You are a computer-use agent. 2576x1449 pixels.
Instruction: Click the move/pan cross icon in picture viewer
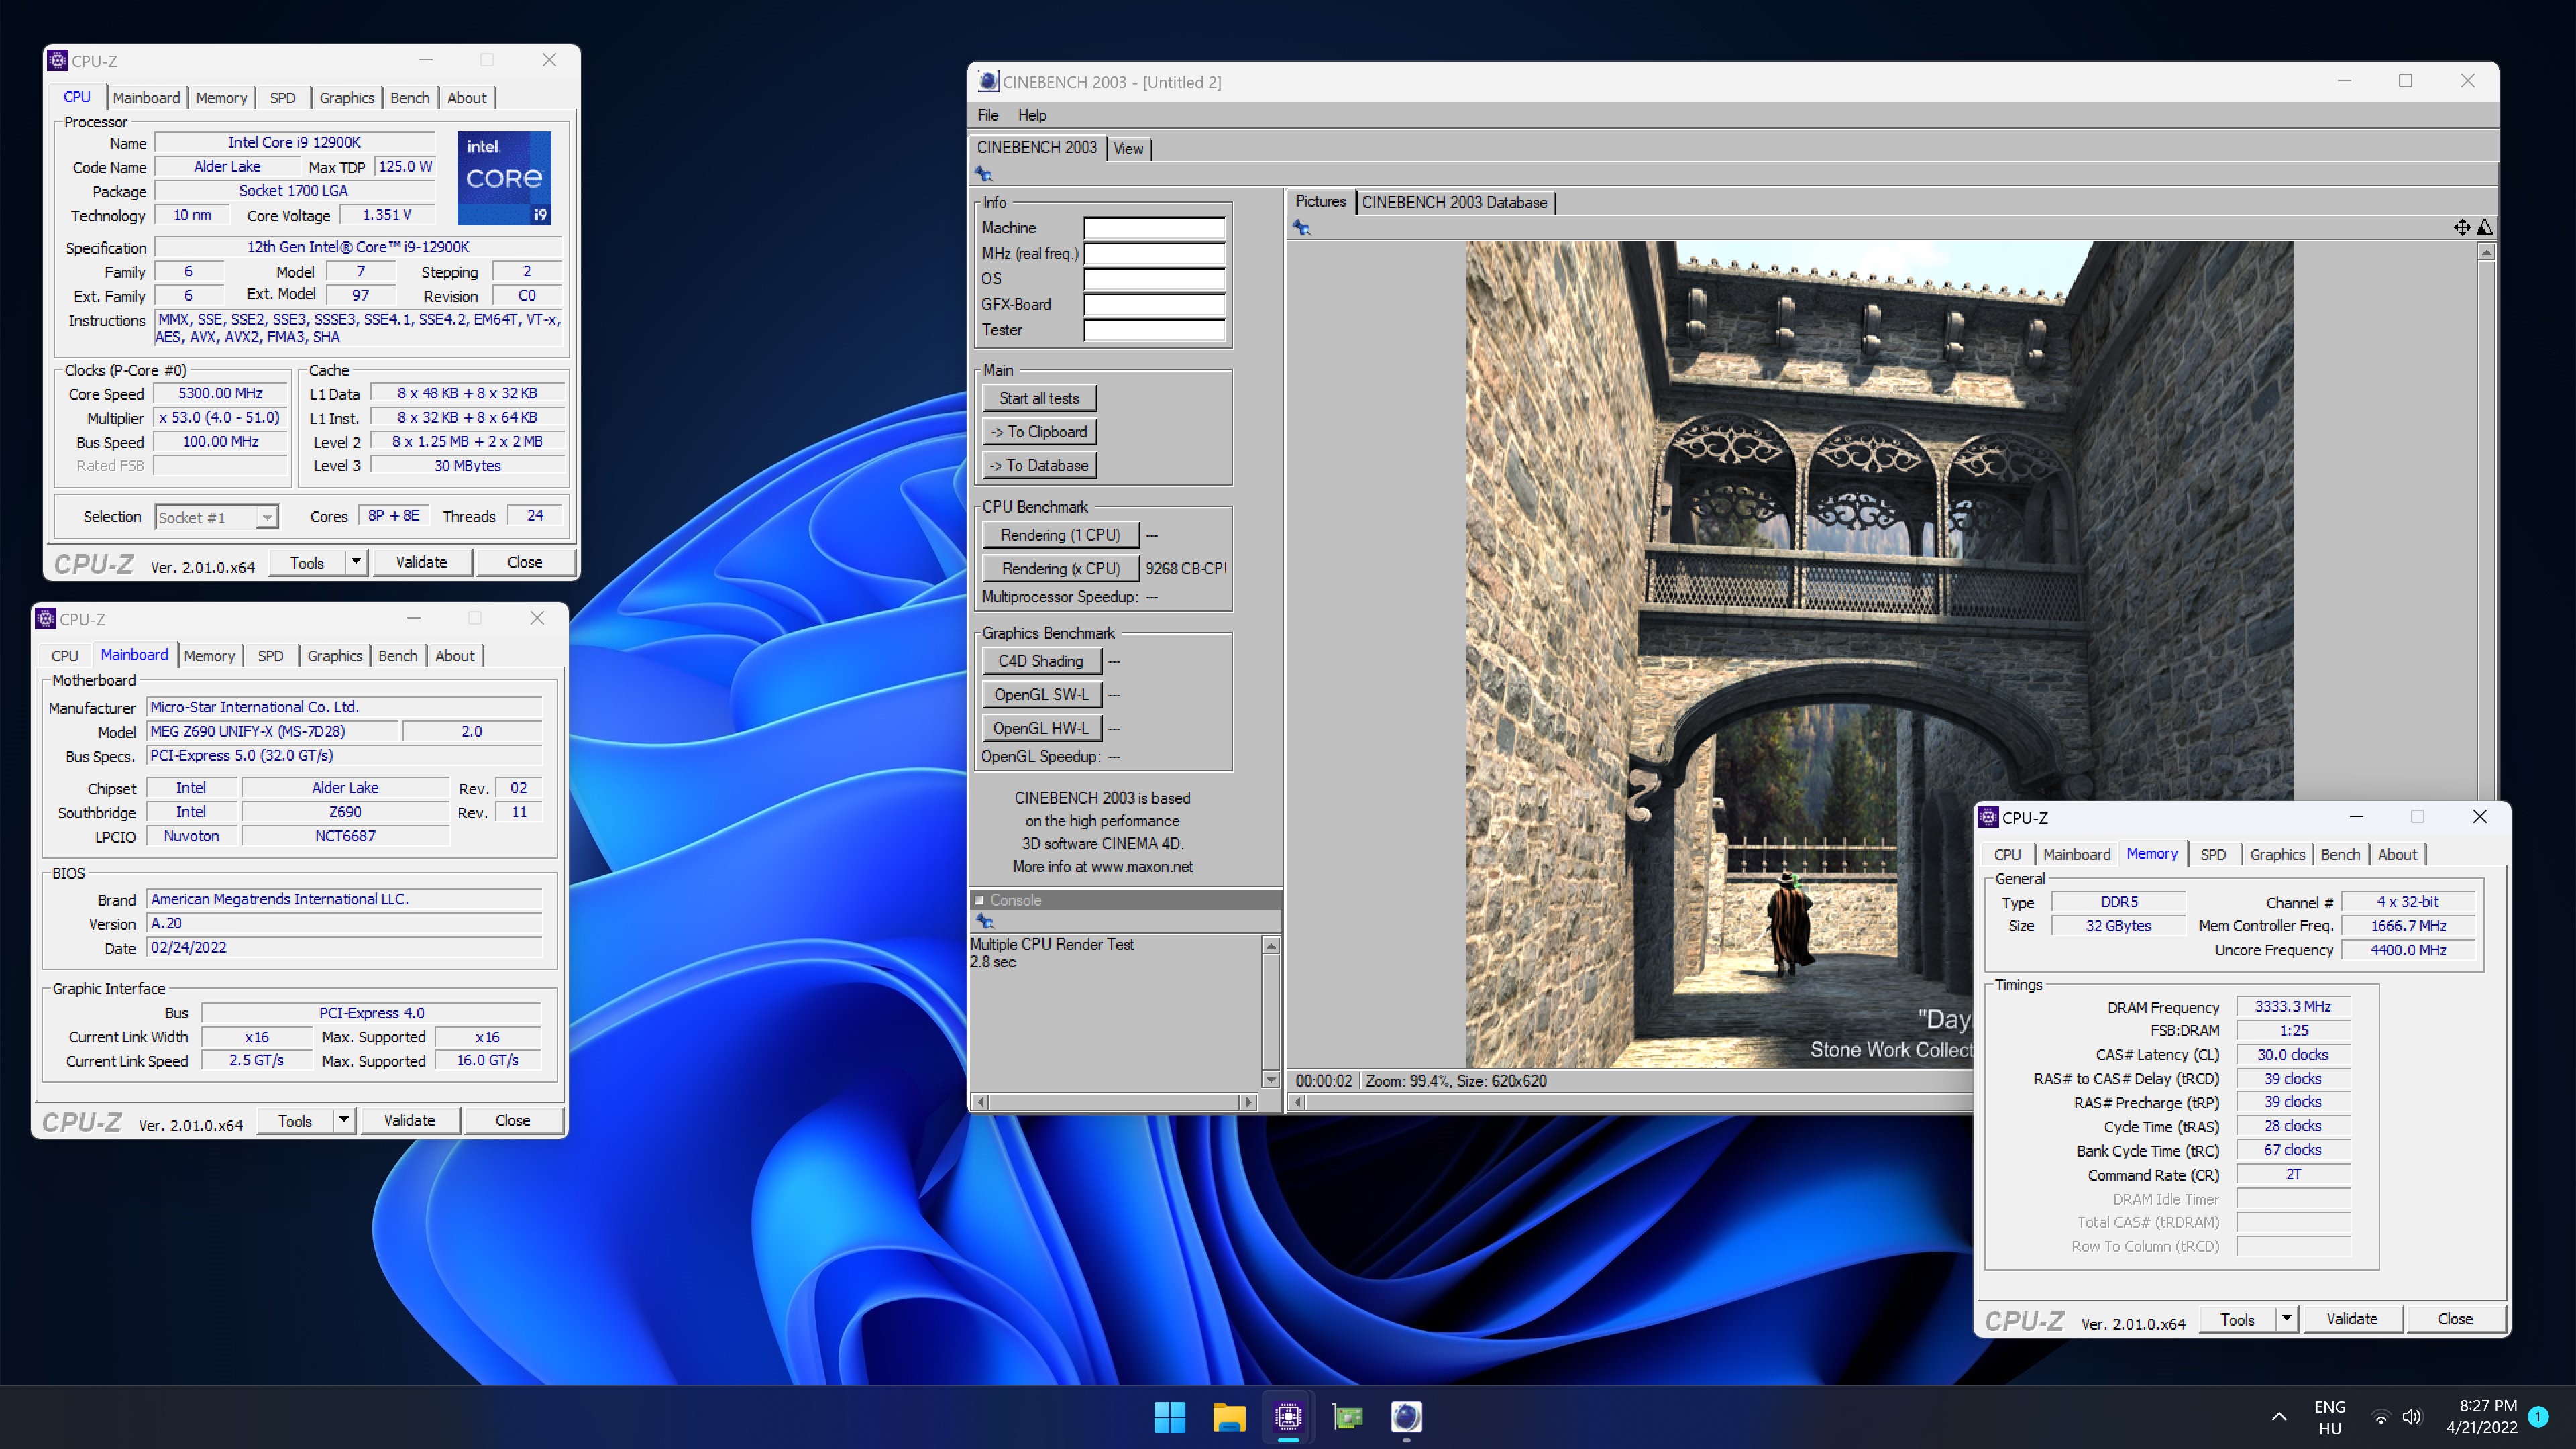2462,228
